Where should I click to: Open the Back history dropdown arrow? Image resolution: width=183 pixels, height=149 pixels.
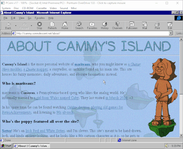pos(16,26)
